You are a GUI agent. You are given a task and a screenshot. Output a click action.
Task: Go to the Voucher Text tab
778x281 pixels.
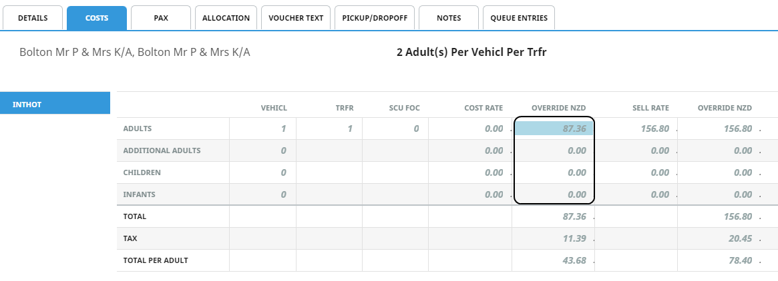point(296,18)
